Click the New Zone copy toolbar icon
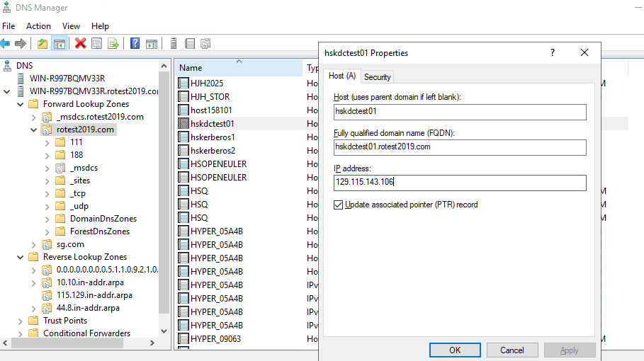 [x=205, y=43]
